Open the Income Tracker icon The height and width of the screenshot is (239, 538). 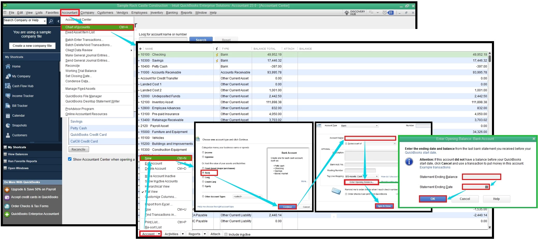click(8, 96)
